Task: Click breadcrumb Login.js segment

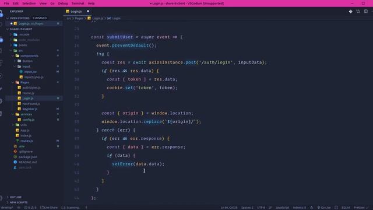Action: (x=97, y=18)
